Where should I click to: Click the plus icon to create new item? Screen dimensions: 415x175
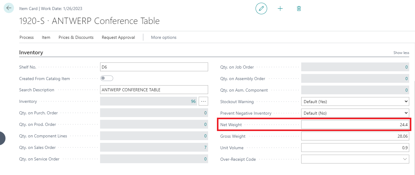(280, 8)
